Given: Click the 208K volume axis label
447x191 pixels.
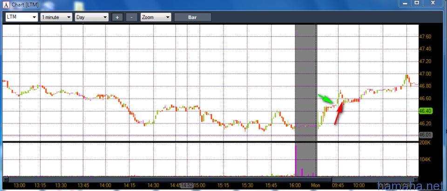Looking at the screenshot, I should 424,142.
